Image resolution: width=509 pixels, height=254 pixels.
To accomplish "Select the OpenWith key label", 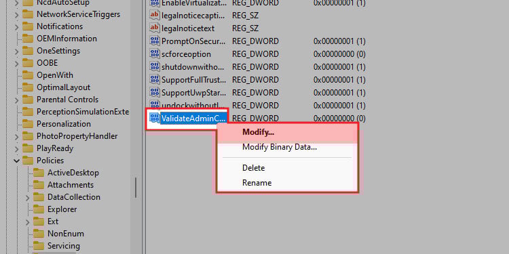I will [x=55, y=75].
